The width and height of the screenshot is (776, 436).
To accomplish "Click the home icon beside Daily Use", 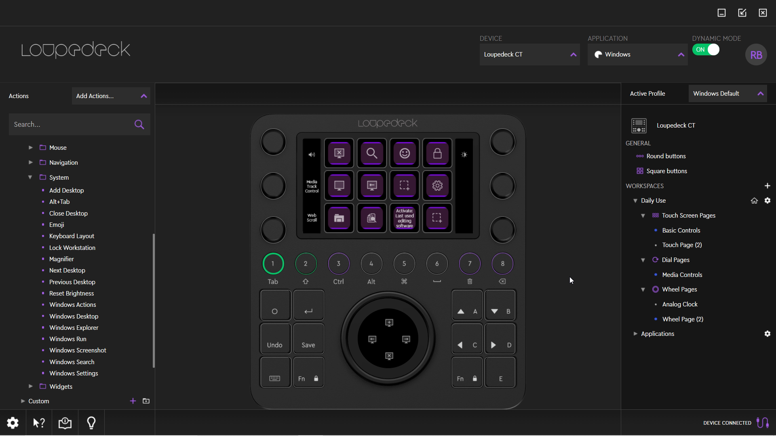I will click(x=754, y=201).
